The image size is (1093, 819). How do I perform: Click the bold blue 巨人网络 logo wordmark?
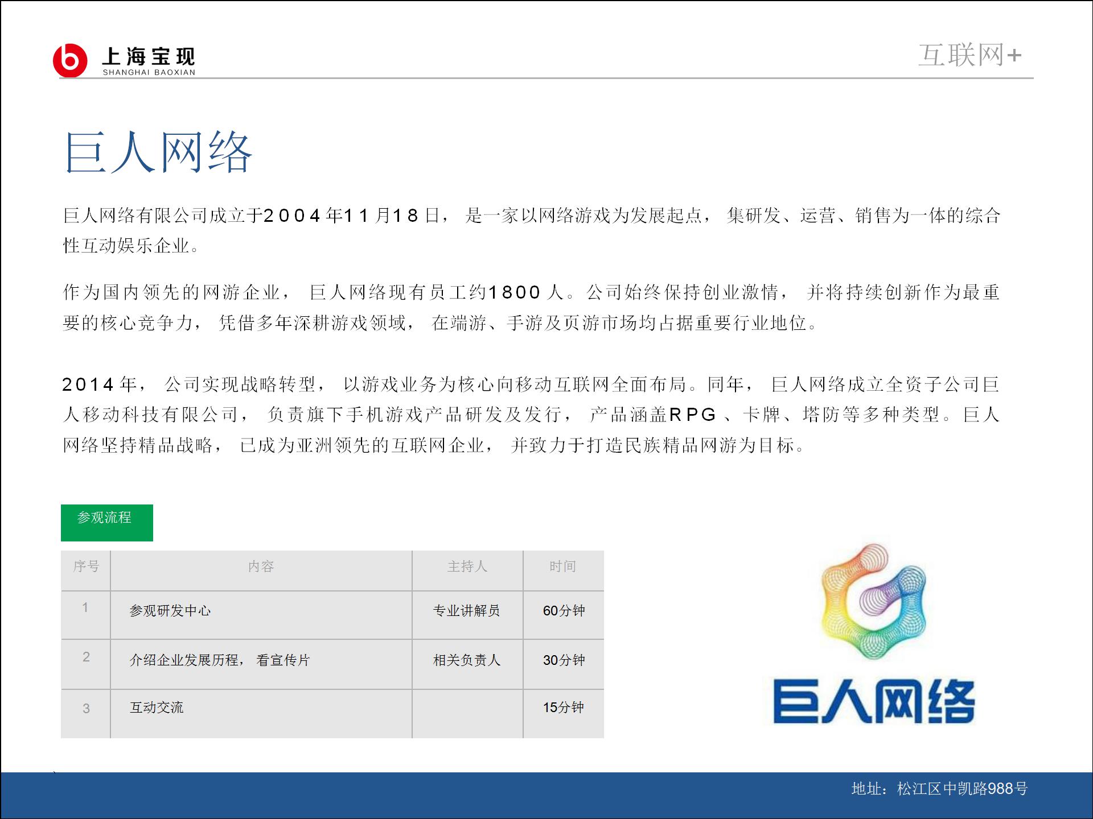pos(874,701)
